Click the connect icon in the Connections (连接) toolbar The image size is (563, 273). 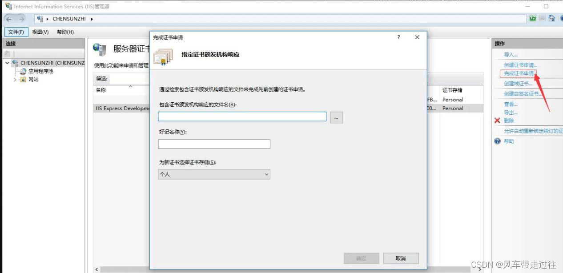(x=7, y=54)
